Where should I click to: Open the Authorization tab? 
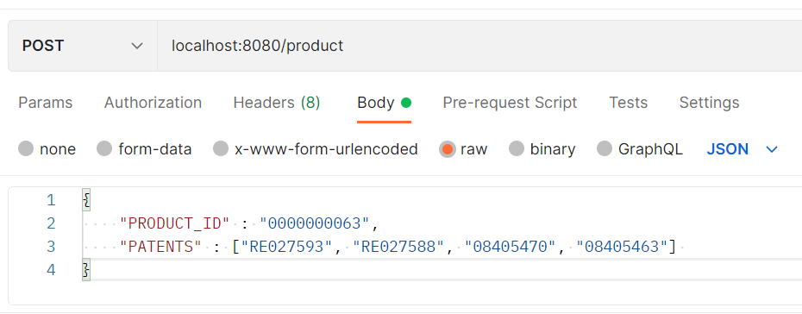(x=153, y=103)
